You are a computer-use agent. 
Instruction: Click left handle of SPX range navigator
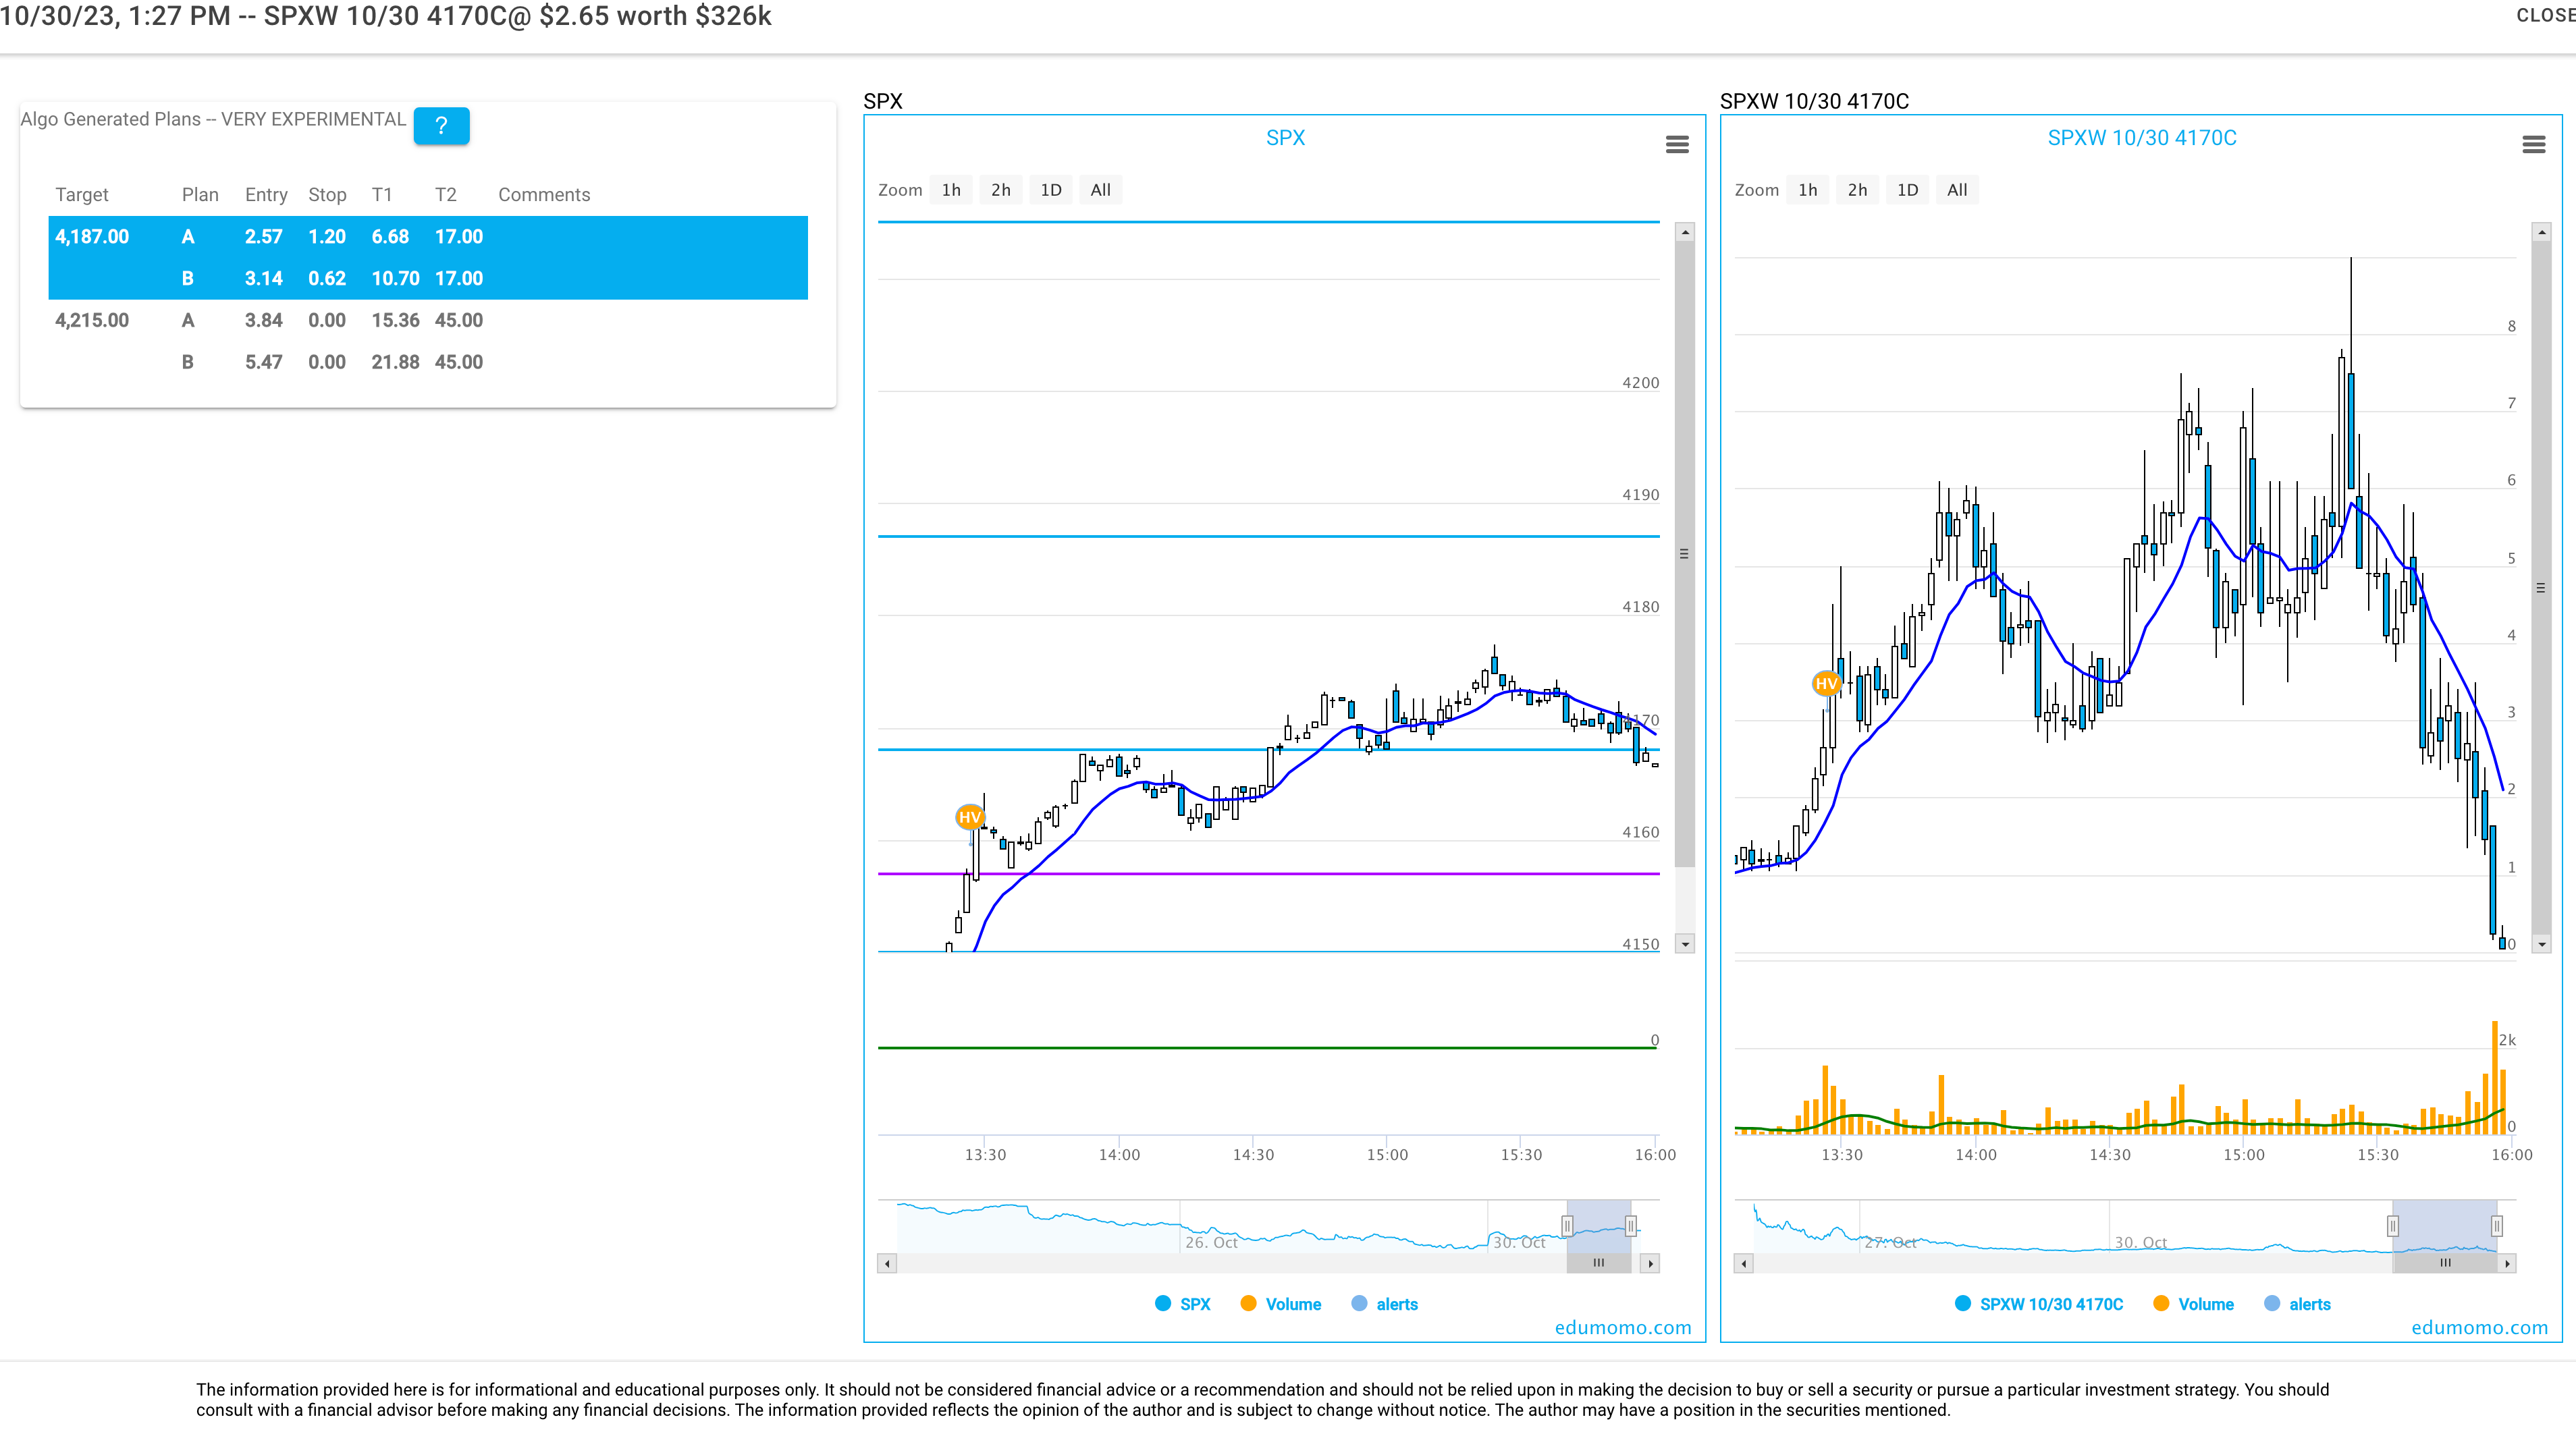[1567, 1226]
